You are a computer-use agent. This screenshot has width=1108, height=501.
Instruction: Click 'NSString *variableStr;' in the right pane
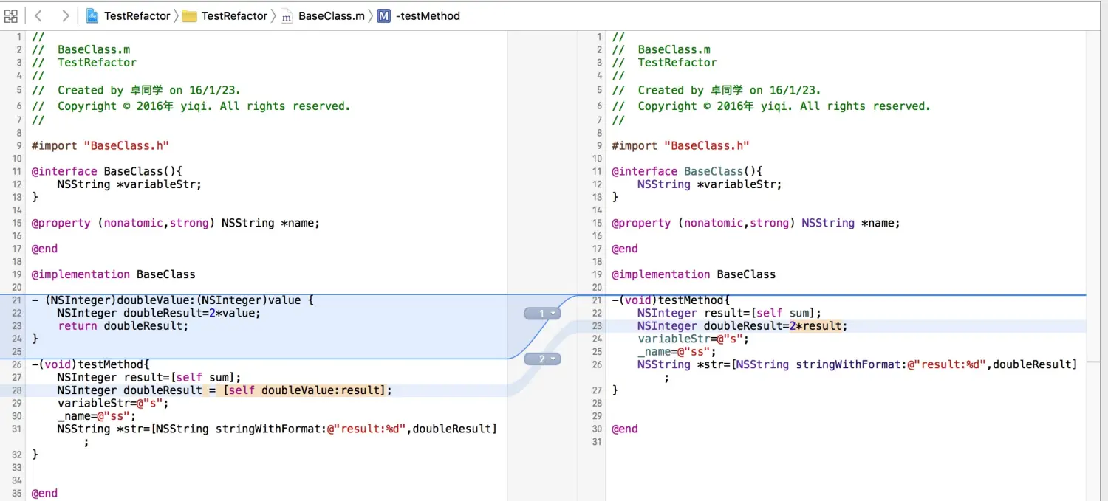click(710, 184)
